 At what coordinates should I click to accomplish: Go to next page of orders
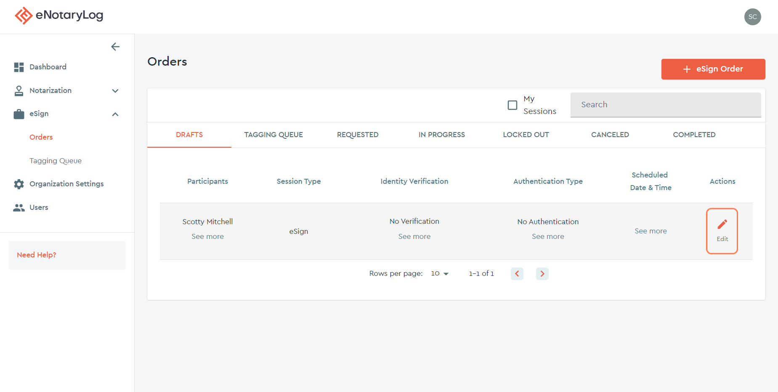tap(542, 274)
